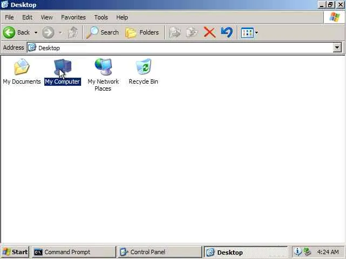The width and height of the screenshot is (346, 259).
Task: Toggle the Folders pane button
Action: click(x=142, y=32)
